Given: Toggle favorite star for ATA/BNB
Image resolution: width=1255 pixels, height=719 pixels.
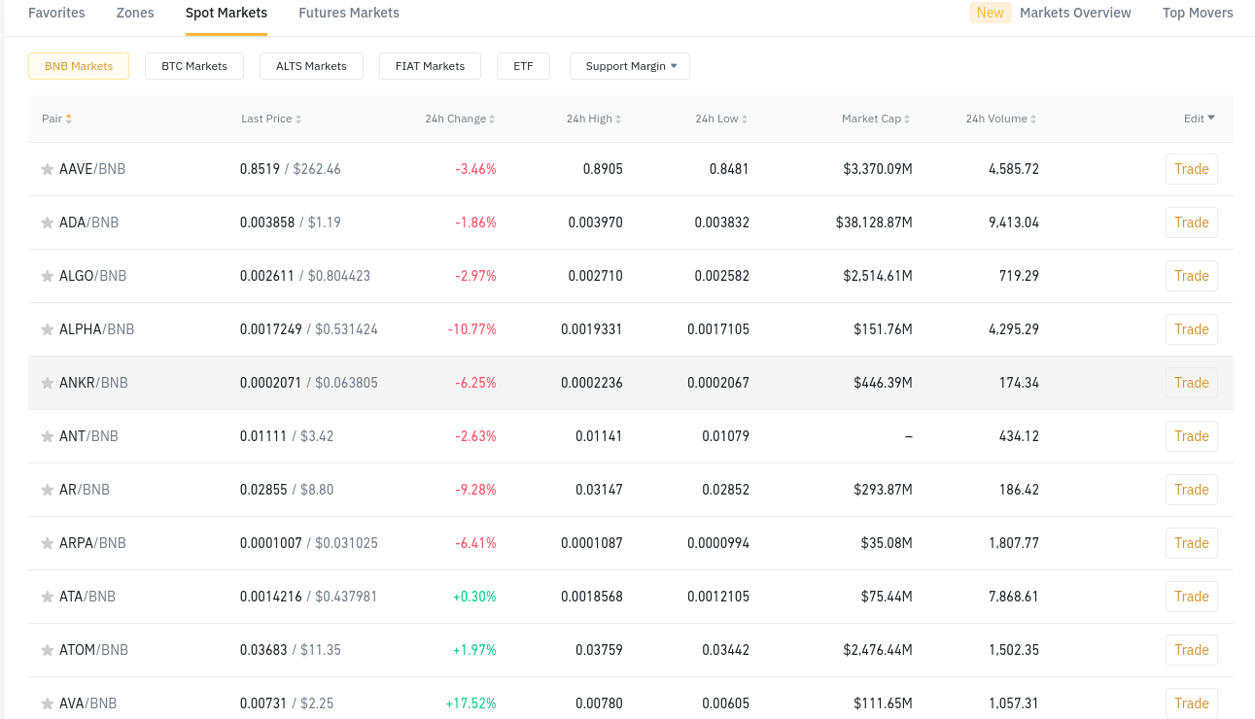Looking at the screenshot, I should point(47,597).
